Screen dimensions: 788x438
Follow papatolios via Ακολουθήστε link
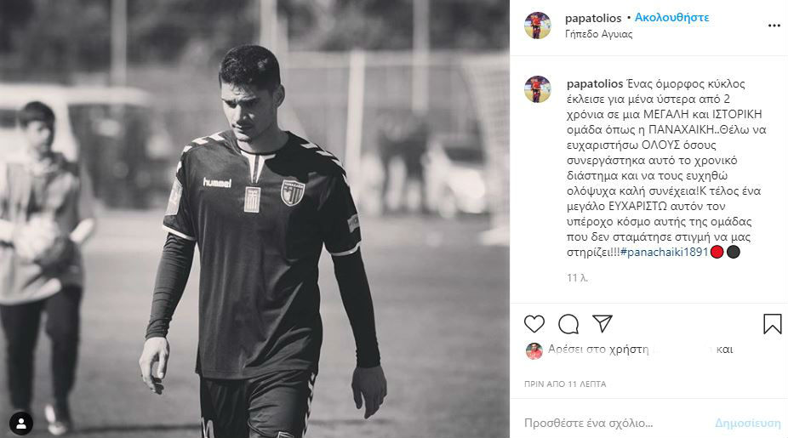[x=671, y=18]
